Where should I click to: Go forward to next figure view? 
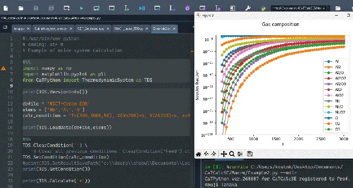tap(214, 154)
